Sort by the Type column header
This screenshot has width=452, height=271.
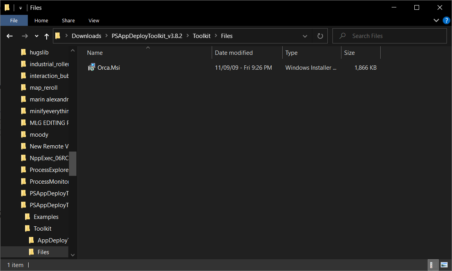click(312, 53)
